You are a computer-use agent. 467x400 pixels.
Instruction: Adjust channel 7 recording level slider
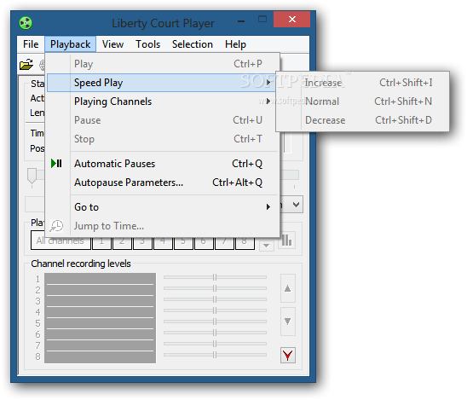click(x=215, y=344)
